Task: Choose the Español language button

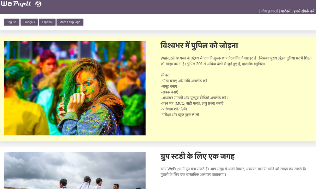Action: point(47,22)
